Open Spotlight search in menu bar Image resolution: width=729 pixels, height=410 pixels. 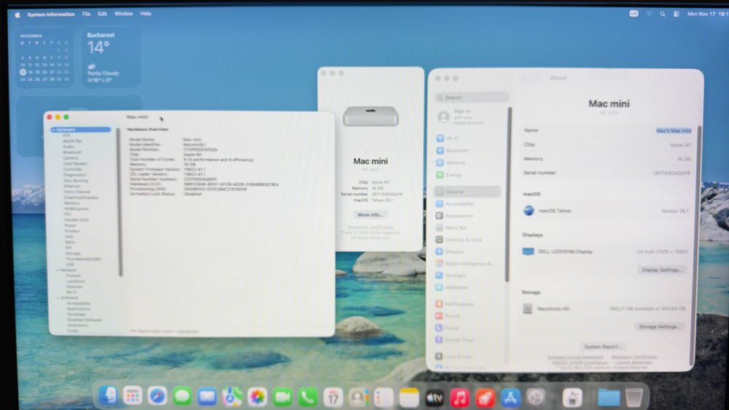pyautogui.click(x=662, y=14)
